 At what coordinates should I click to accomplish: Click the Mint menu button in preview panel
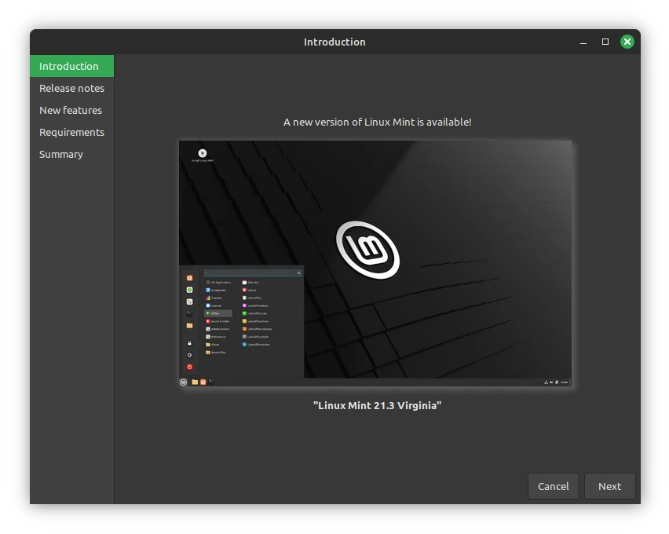184,382
